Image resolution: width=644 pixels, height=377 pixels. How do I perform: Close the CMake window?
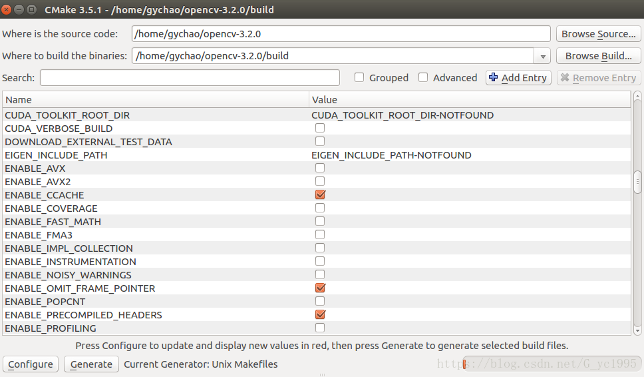[x=7, y=9]
